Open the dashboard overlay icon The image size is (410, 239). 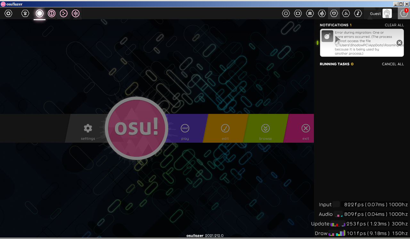coord(286,13)
